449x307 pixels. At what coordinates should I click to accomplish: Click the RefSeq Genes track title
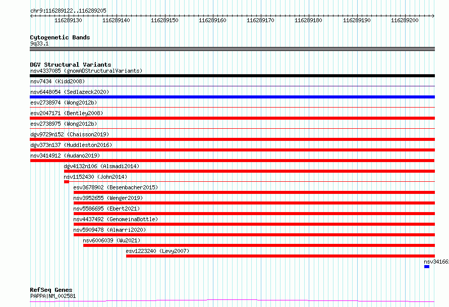[51, 290]
